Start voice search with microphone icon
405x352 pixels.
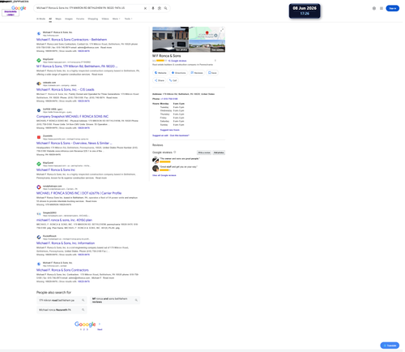[x=153, y=8]
